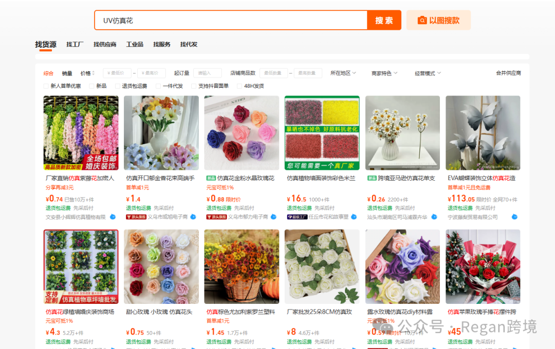Open 以图搜款 image search
Screen dimensions: 555x349
coord(438,20)
